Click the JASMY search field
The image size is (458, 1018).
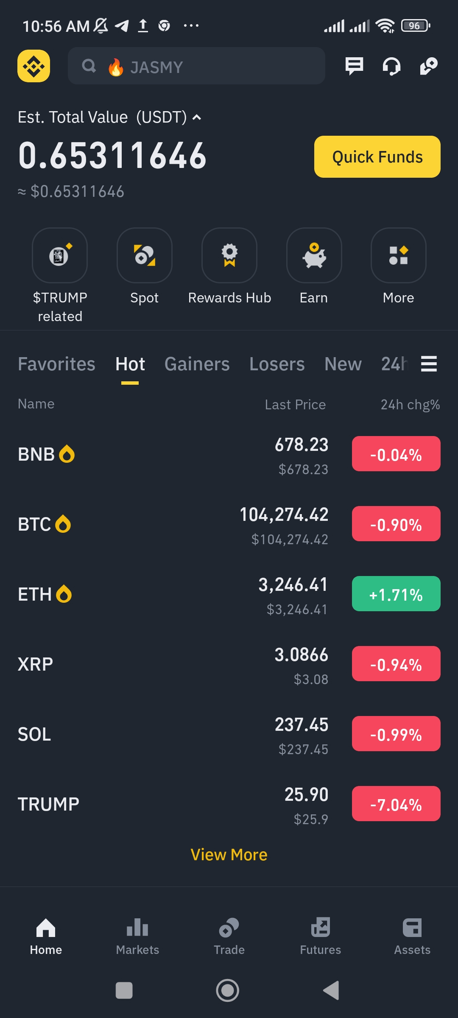[196, 66]
